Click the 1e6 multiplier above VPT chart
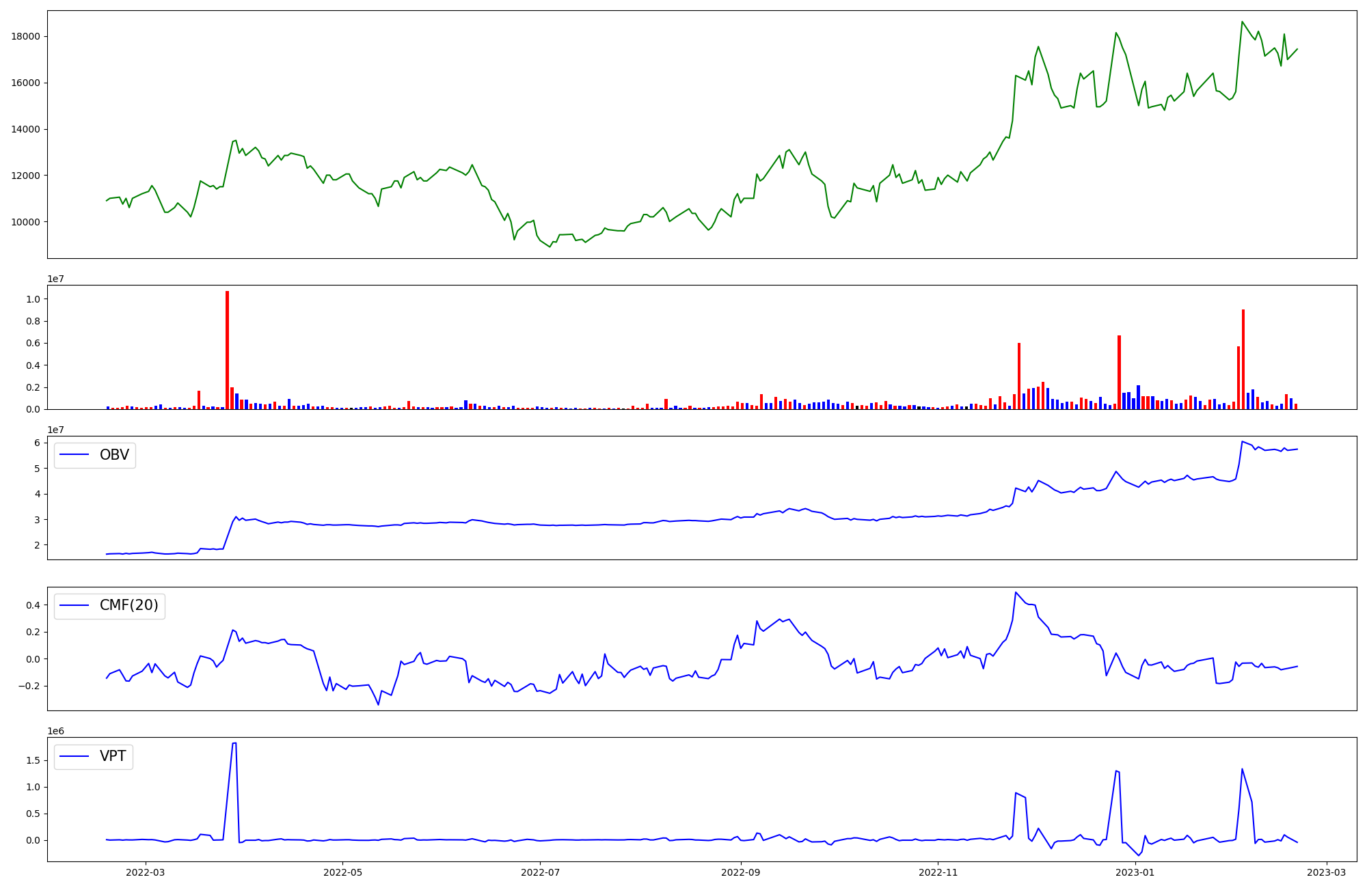The image size is (1367, 888). pos(55,731)
